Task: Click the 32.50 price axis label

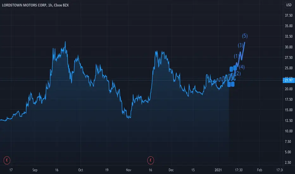Action: tap(289, 36)
